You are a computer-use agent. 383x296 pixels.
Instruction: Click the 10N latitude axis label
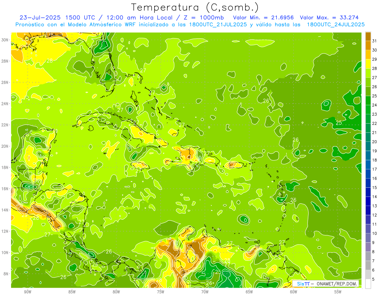click(5, 253)
